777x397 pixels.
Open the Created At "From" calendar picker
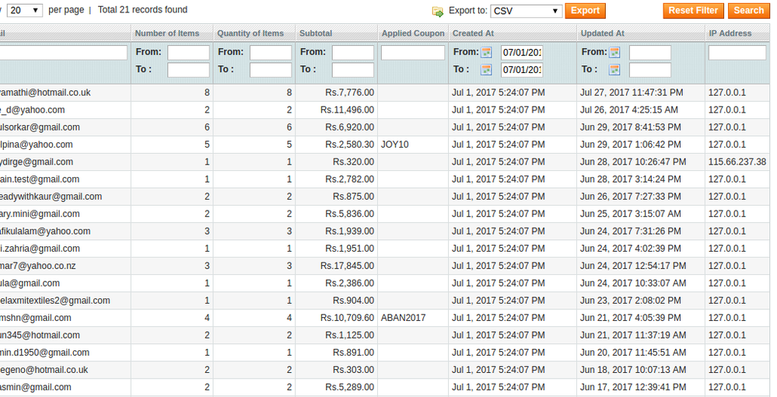click(x=487, y=53)
